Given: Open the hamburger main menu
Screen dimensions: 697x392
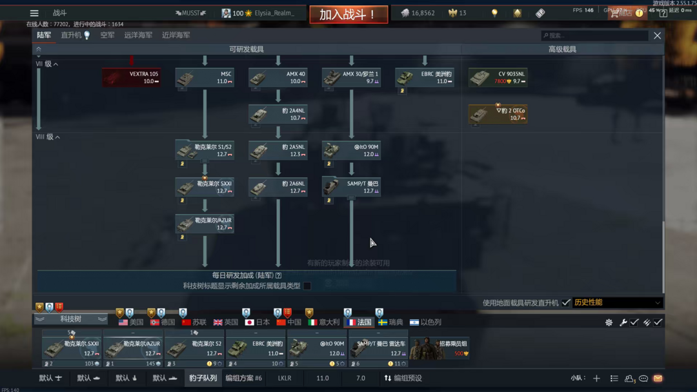Looking at the screenshot, I should 34,13.
